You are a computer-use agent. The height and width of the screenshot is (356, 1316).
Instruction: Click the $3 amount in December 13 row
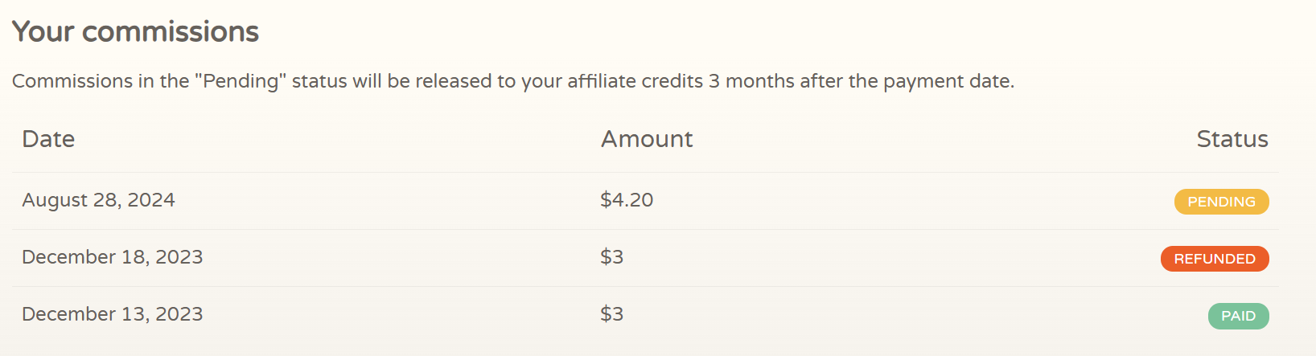(x=611, y=314)
